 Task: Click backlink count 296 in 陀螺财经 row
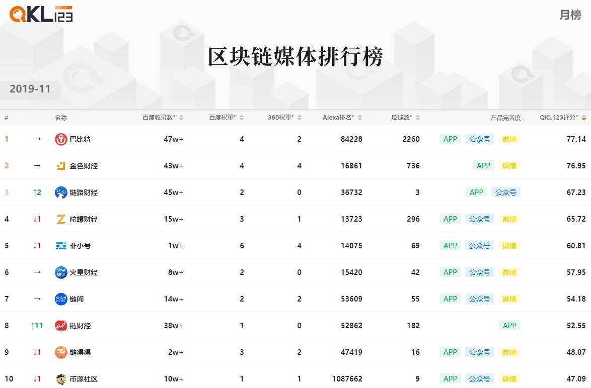pos(413,219)
